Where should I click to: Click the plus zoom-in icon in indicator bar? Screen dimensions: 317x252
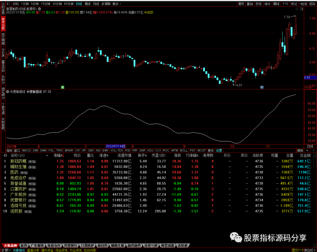pyautogui.click(x=307, y=151)
